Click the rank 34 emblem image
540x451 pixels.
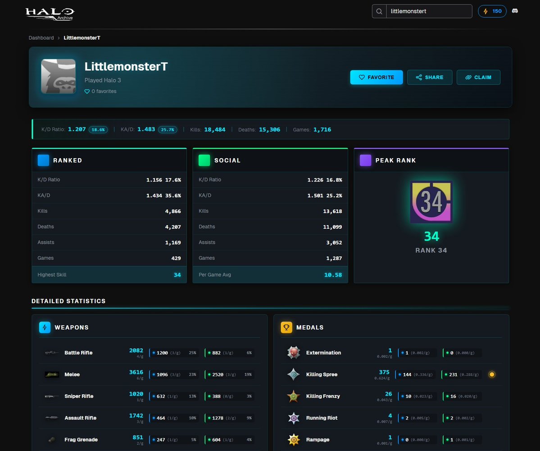431,202
